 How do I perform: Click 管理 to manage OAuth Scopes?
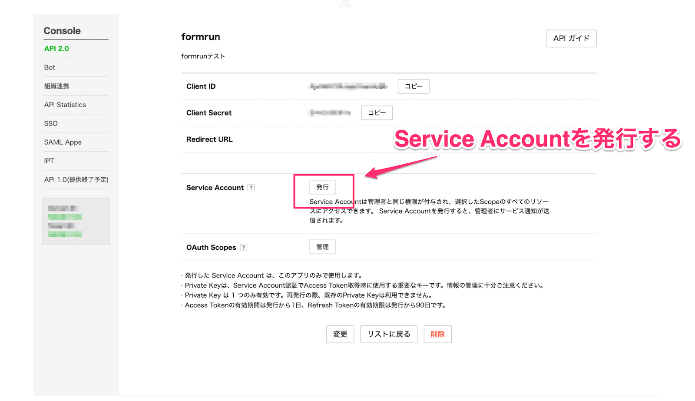pos(322,247)
